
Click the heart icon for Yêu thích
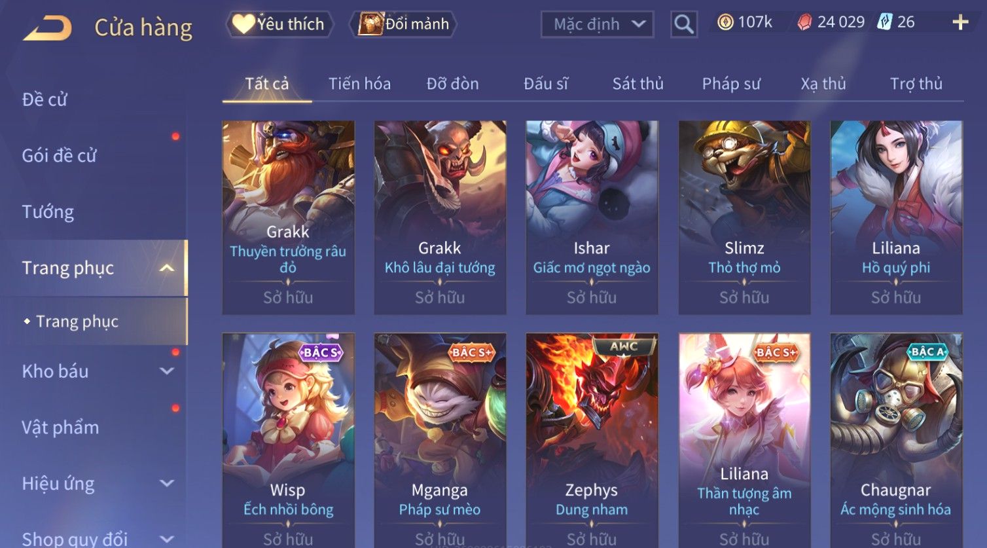(243, 24)
